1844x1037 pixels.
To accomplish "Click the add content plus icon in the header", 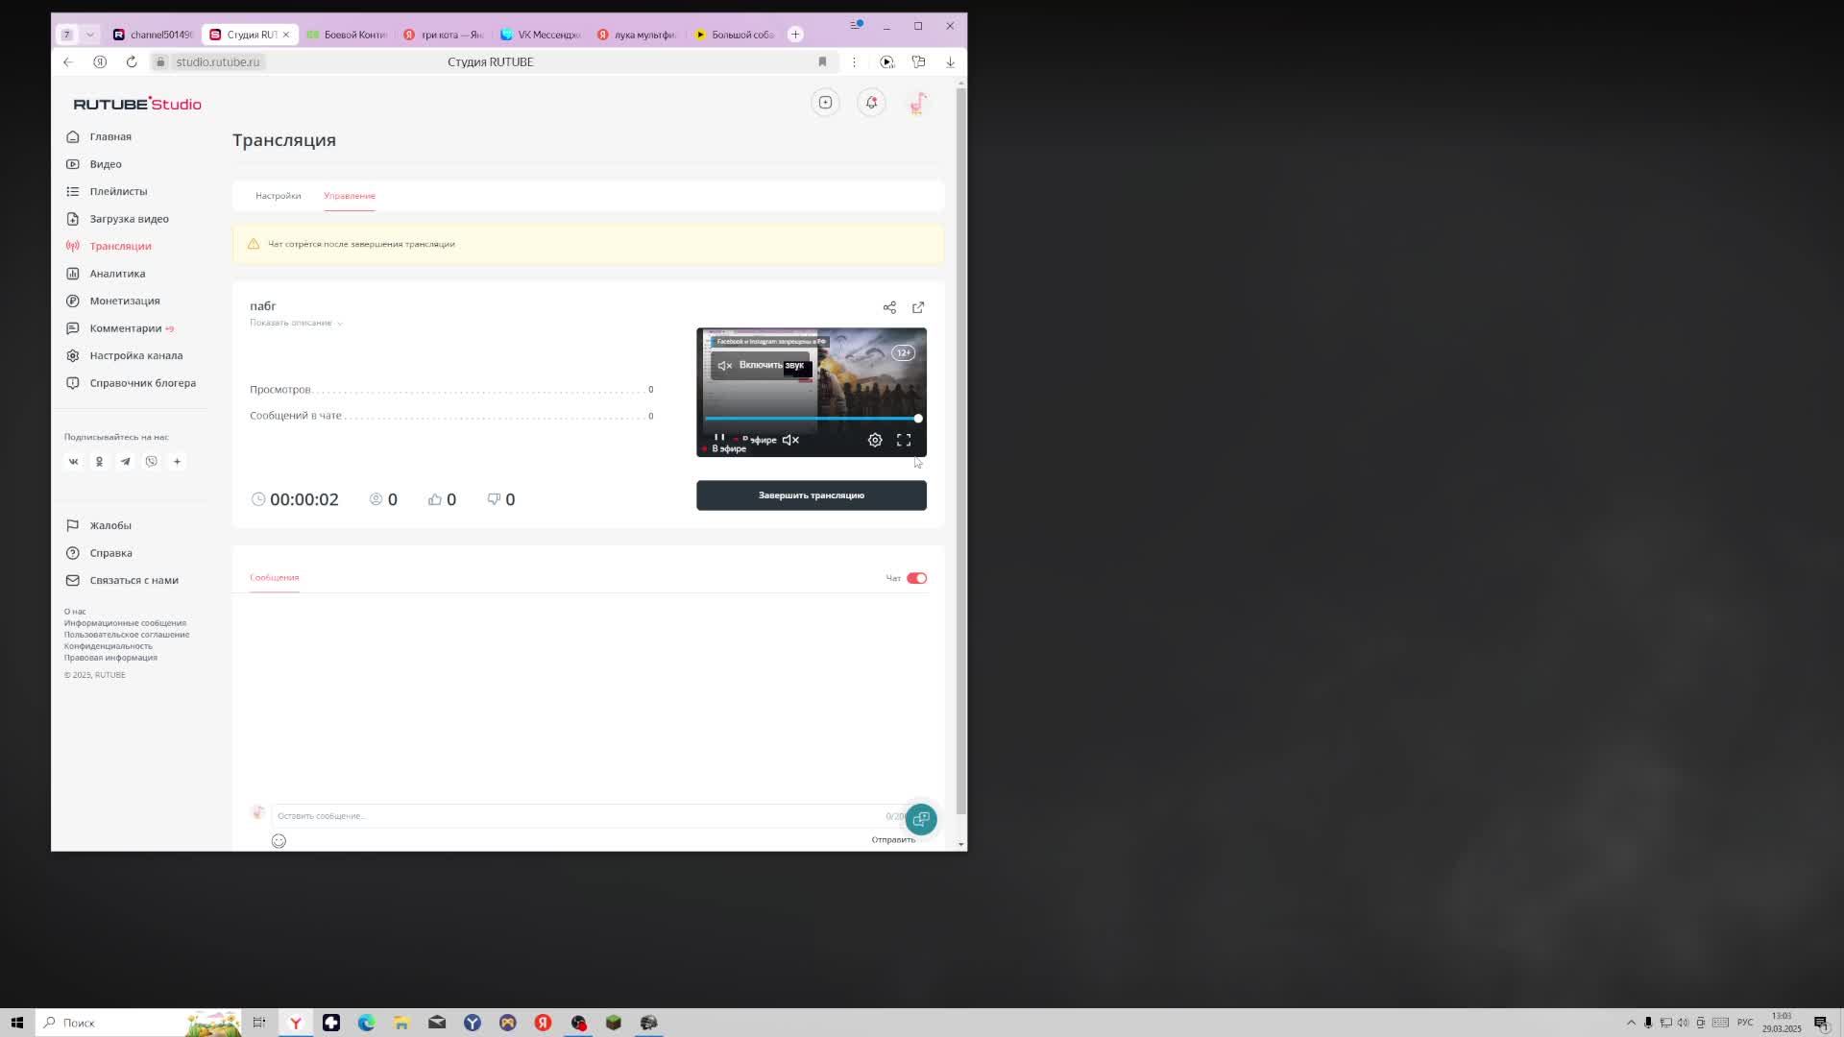I will tap(825, 103).
